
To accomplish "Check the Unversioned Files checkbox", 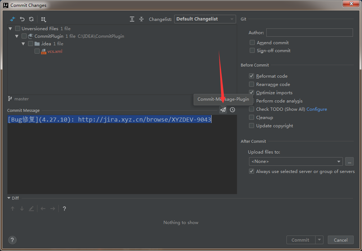I will coord(18,29).
